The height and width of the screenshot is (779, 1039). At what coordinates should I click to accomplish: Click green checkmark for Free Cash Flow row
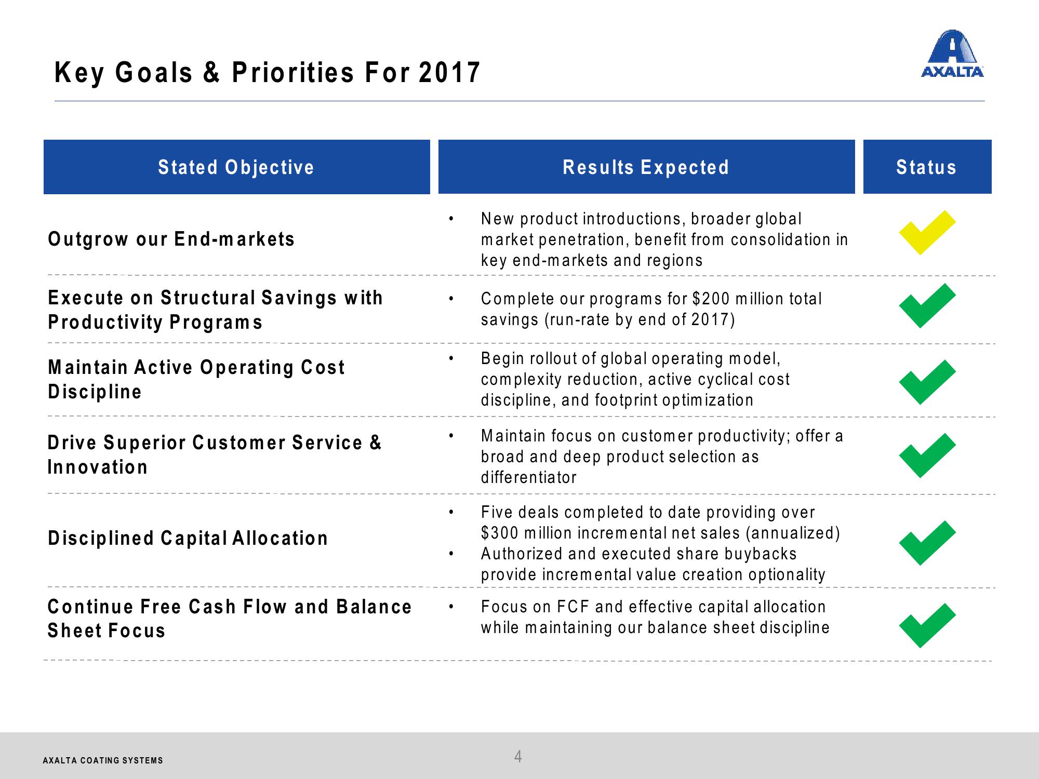point(927,625)
